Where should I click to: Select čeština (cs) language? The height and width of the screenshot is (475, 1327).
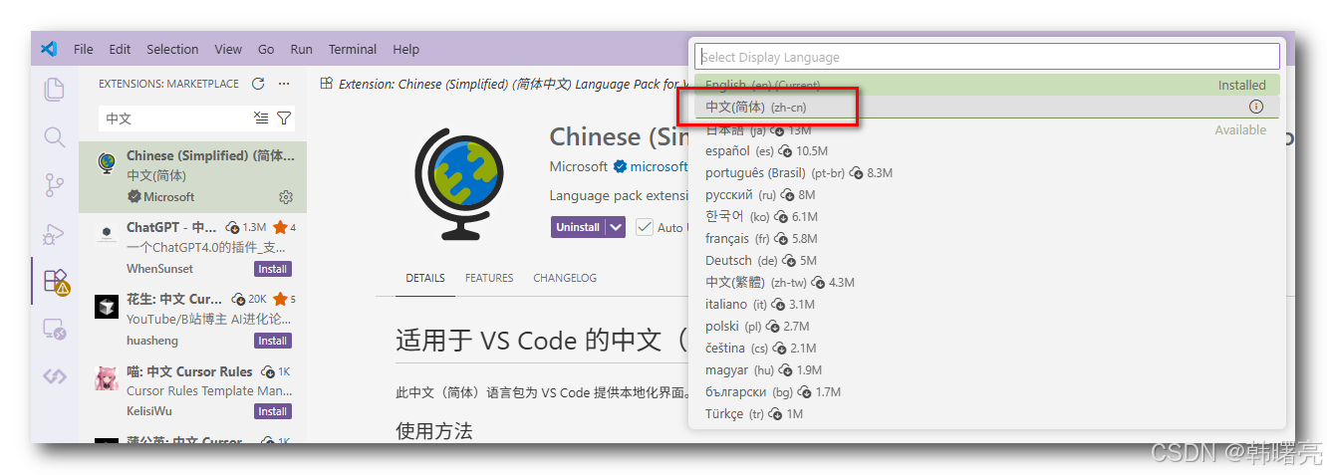click(x=986, y=349)
